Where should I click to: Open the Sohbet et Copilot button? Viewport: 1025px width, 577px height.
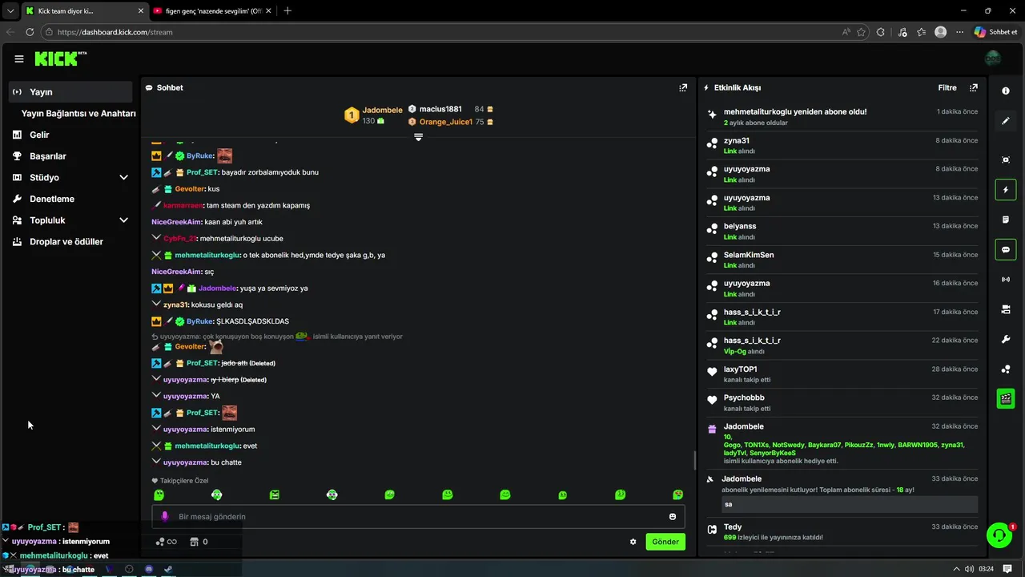[995, 32]
